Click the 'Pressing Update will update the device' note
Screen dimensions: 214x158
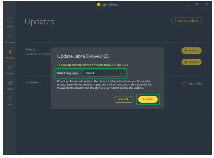(x=104, y=85)
